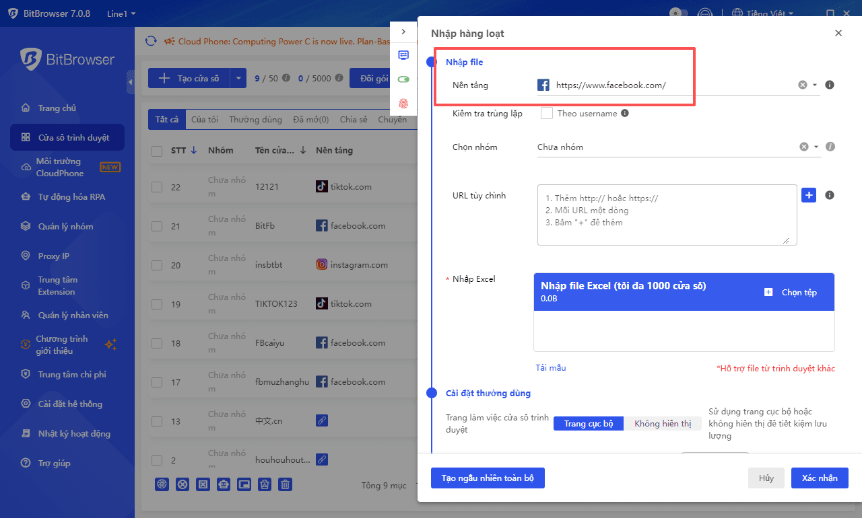This screenshot has height=518, width=862.
Task: Select the checkbox for row FBcaiyu
Action: point(157,343)
